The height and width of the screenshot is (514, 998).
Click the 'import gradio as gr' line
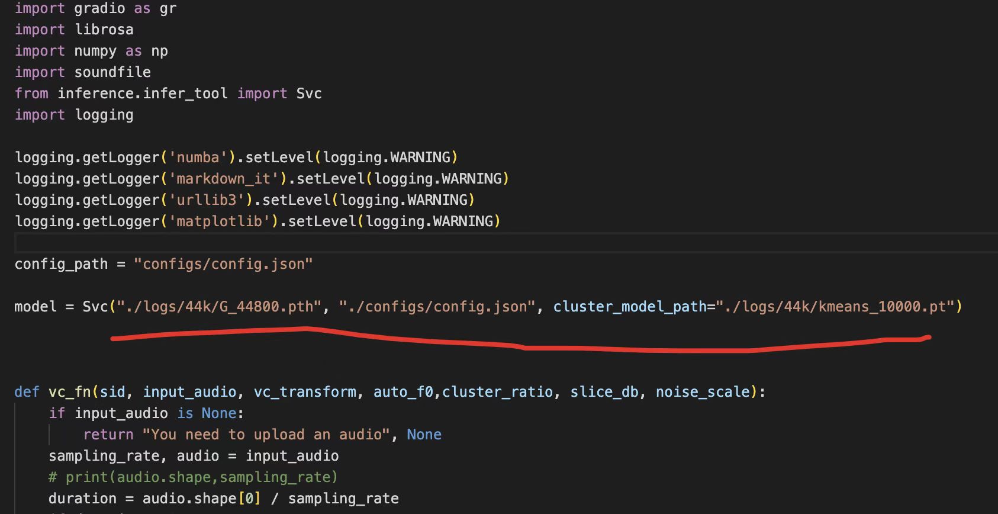coord(95,8)
